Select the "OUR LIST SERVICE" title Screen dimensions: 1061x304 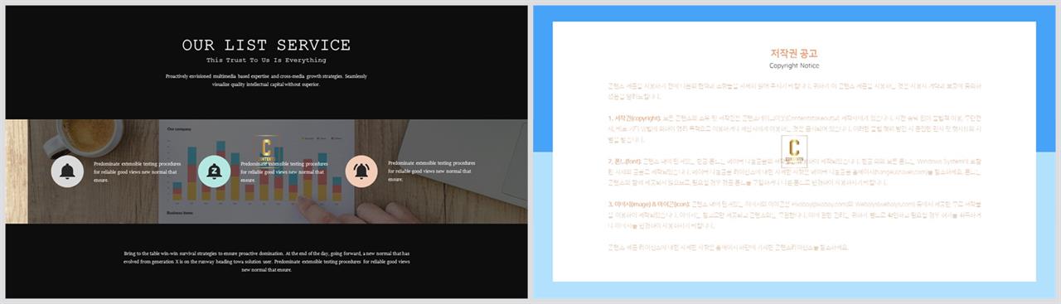coord(266,46)
